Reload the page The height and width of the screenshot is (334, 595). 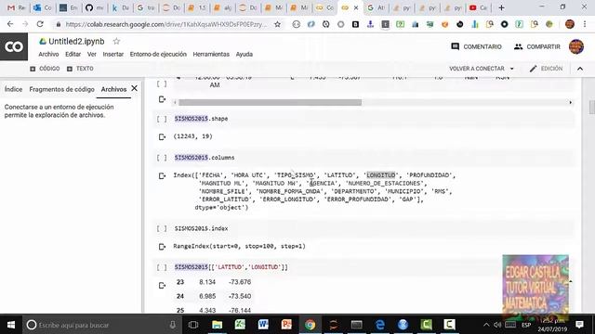[40, 24]
